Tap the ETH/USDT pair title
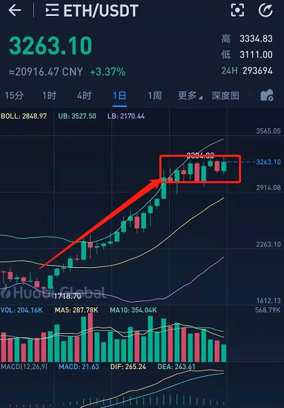 click(101, 10)
